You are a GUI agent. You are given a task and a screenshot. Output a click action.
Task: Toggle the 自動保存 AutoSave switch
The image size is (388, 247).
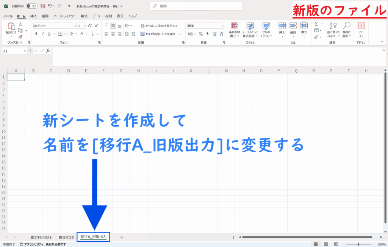[32, 6]
